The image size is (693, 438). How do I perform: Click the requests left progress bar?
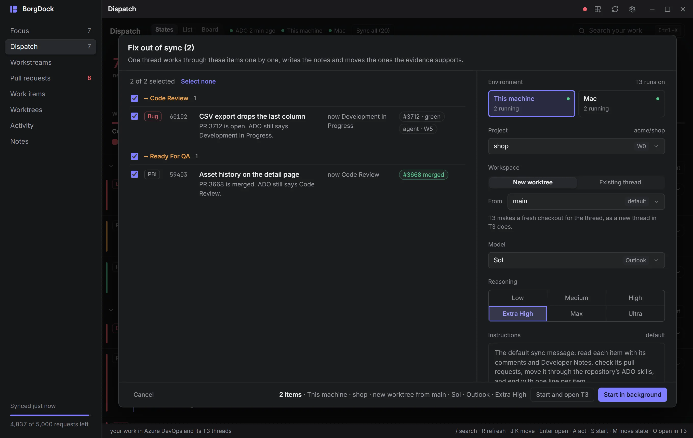coord(51,415)
